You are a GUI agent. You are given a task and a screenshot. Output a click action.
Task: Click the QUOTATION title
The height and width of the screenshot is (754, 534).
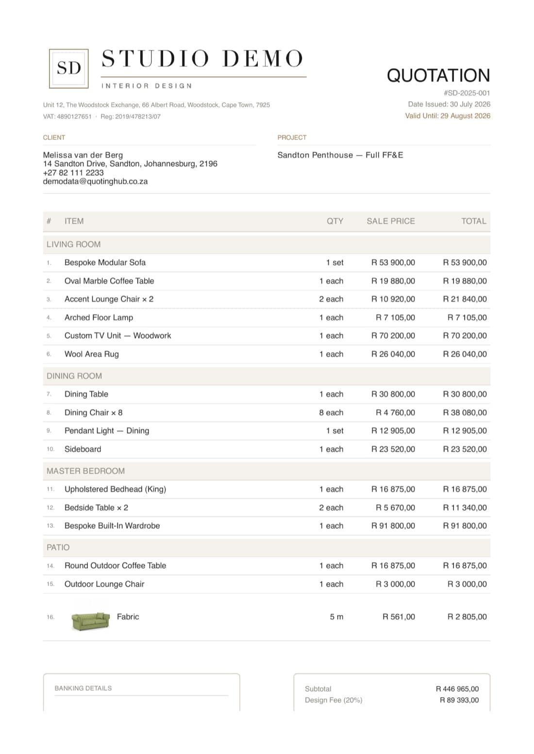pos(438,76)
